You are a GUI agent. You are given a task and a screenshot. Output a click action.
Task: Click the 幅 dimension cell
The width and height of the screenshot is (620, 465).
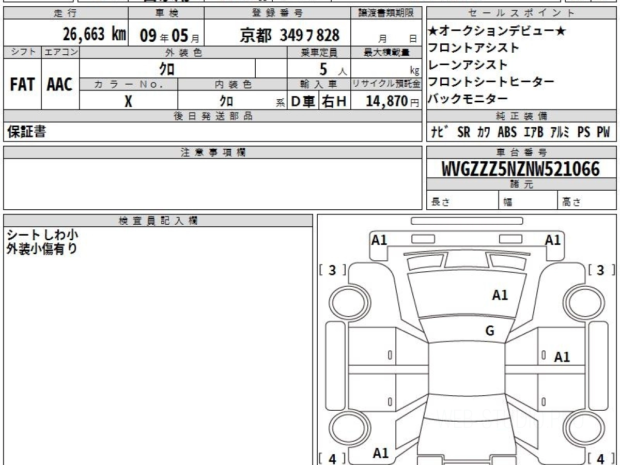tap(529, 200)
